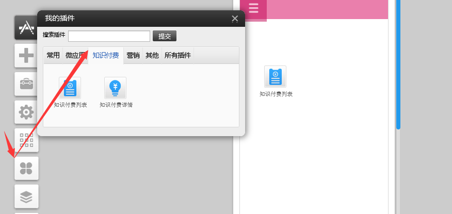Click the plus add button in sidebar
The image size is (452, 214).
[26, 56]
